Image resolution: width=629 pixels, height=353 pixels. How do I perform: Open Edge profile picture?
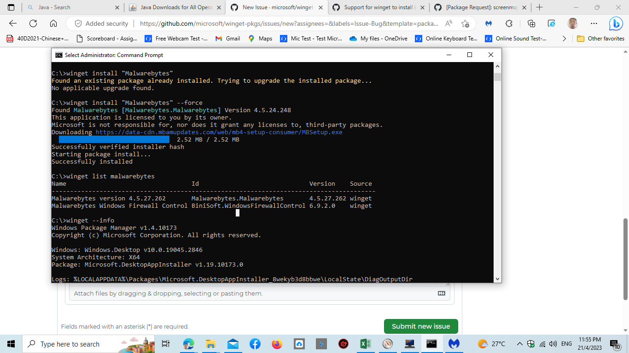(x=572, y=23)
